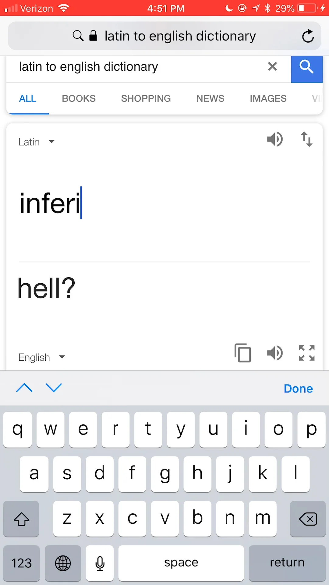Reload the page in Safari
This screenshot has height=585, width=329.
coord(308,36)
